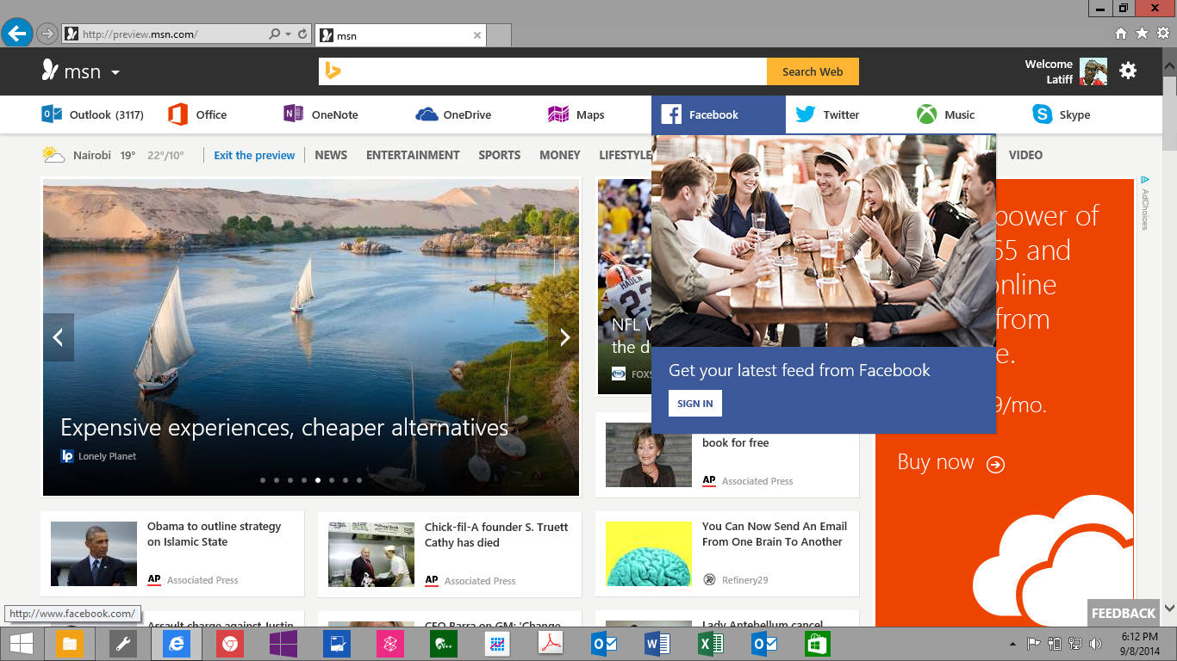Open Google Chrome from taskbar
1177x661 pixels.
tap(230, 644)
